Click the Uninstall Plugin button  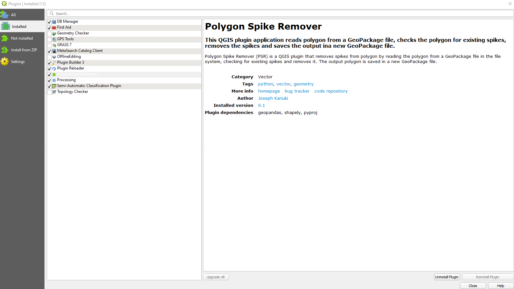(x=447, y=277)
